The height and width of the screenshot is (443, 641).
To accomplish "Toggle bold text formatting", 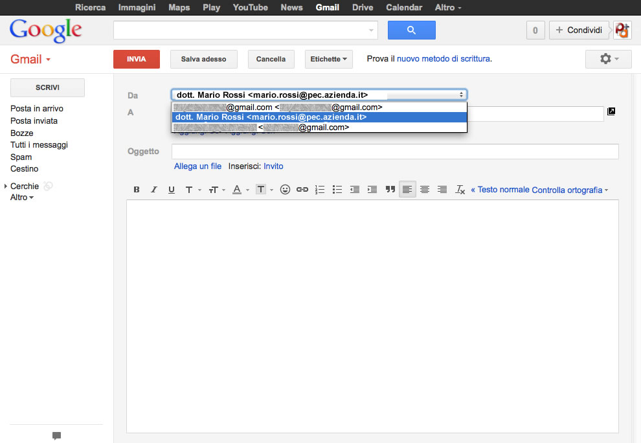I will (x=137, y=190).
